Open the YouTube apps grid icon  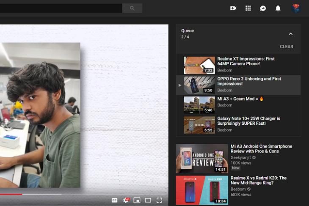248,8
